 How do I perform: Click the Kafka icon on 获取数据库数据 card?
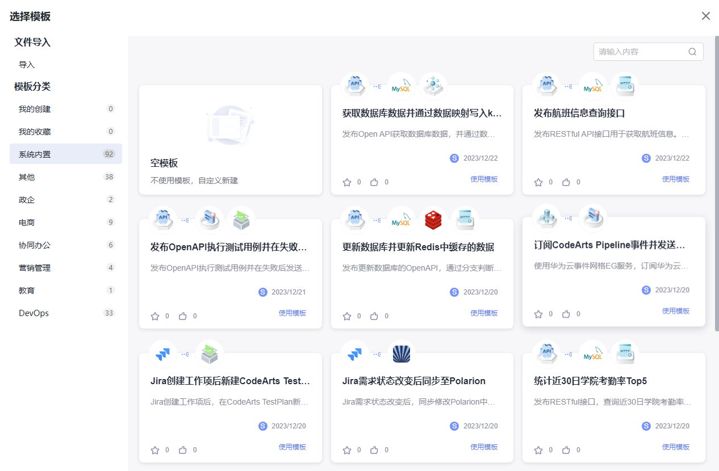(433, 86)
